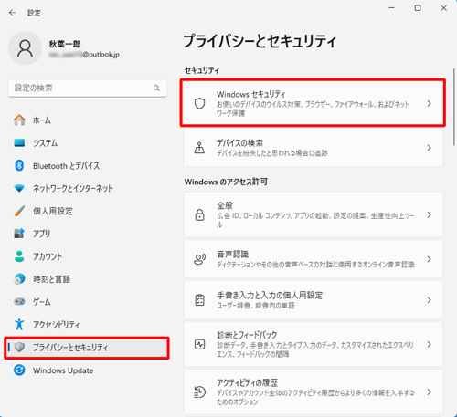Image resolution: width=457 pixels, height=417 pixels.
Task: Click the アプリ icon in the sidebar
Action: pos(19,234)
